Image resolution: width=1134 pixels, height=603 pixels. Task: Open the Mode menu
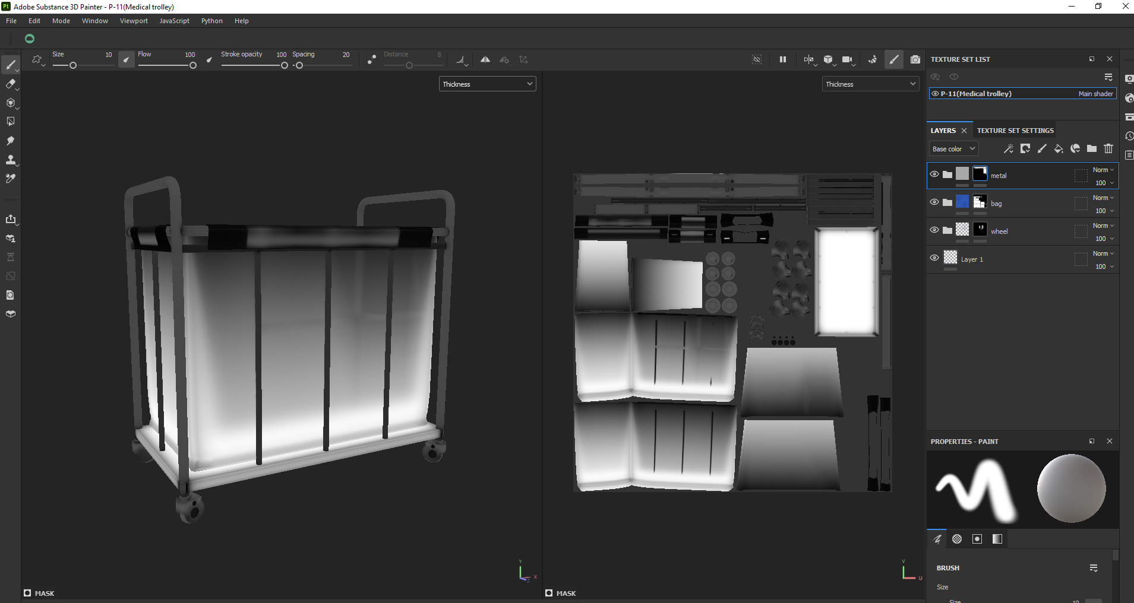tap(61, 21)
